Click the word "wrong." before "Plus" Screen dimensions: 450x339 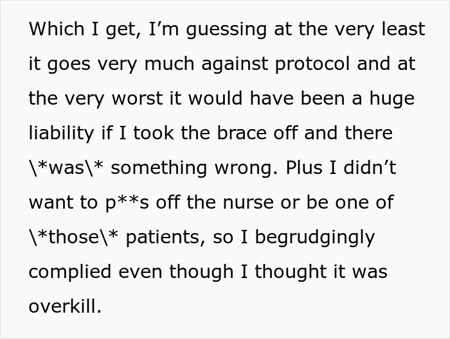point(246,169)
